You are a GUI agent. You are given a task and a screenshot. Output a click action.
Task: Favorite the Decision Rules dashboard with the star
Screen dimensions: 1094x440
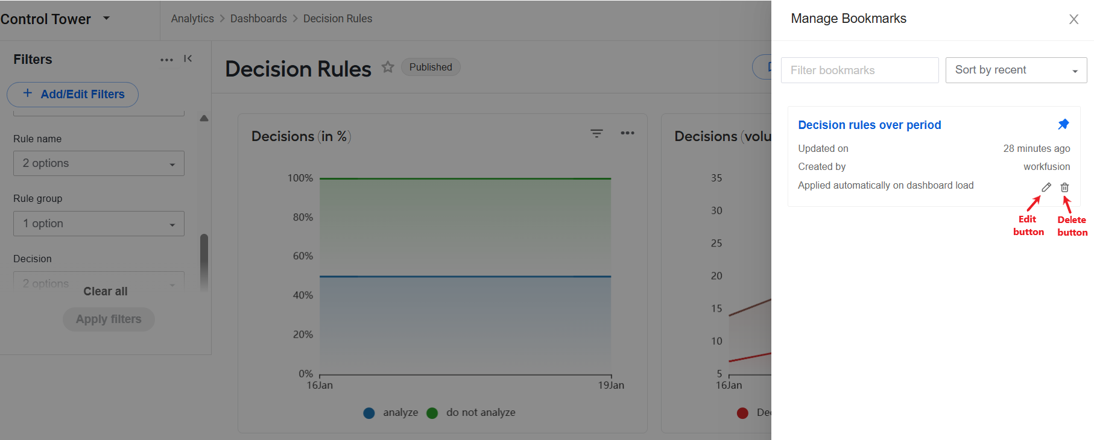[x=388, y=67]
